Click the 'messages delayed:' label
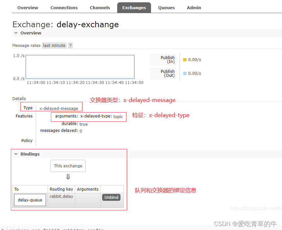Viewport: 282px width, 230px height. [59, 131]
